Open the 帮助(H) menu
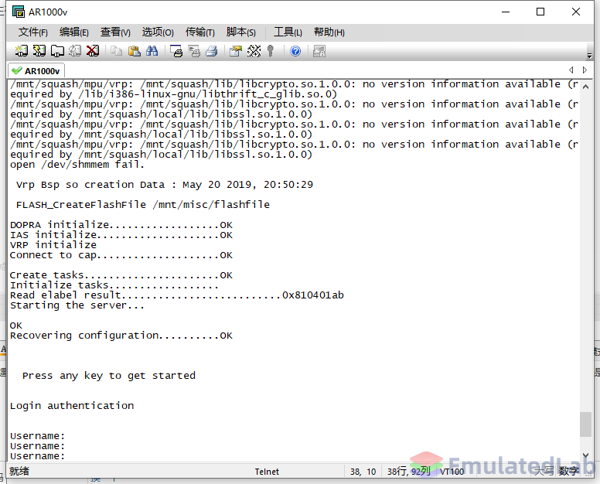 (x=329, y=32)
